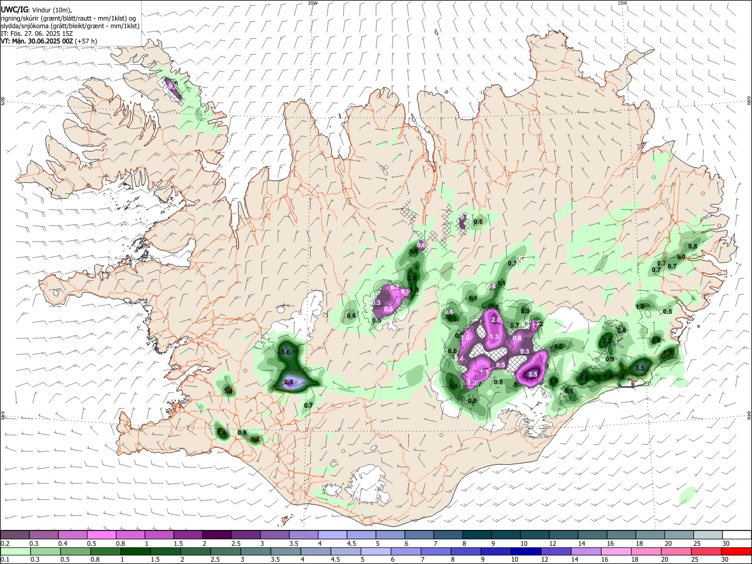Click the red swatch after 30 in the lower legend
The width and height of the screenshot is (752, 564).
click(736, 551)
